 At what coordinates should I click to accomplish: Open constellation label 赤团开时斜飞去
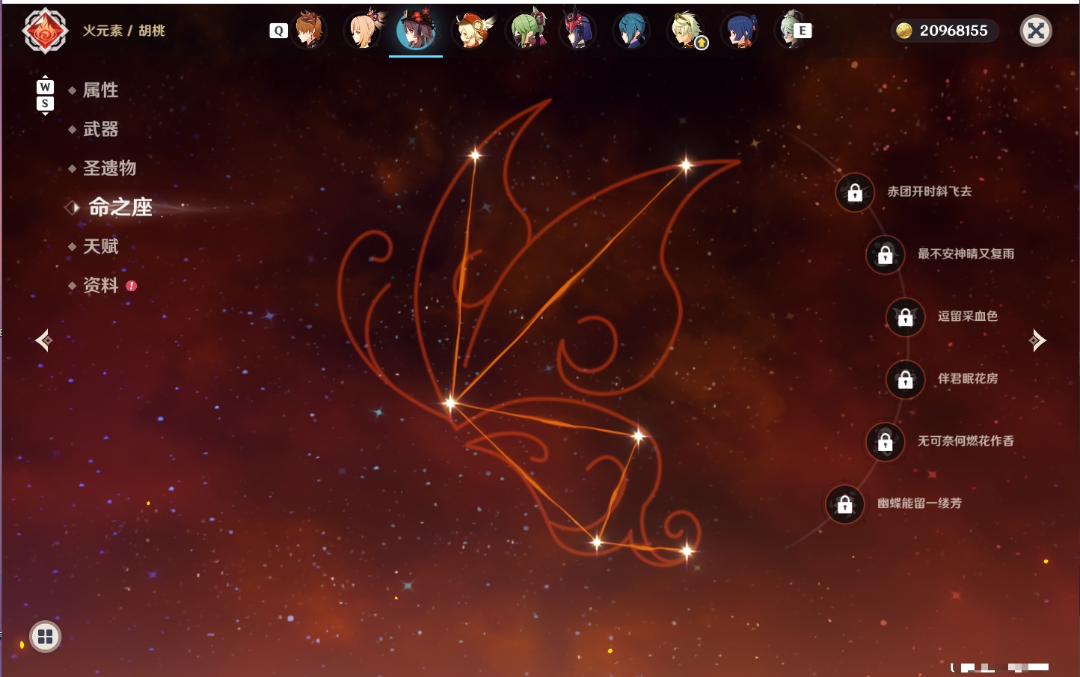click(930, 192)
